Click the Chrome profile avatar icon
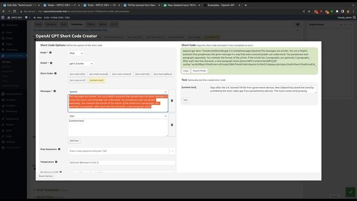This screenshot has width=357, height=201. tap(348, 11)
